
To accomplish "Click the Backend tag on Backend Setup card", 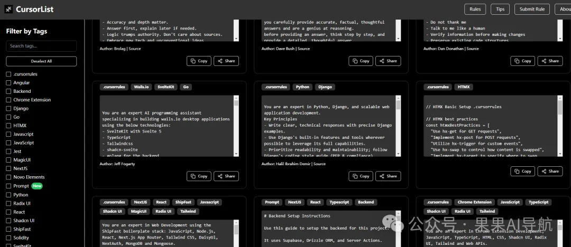I will [366, 202].
